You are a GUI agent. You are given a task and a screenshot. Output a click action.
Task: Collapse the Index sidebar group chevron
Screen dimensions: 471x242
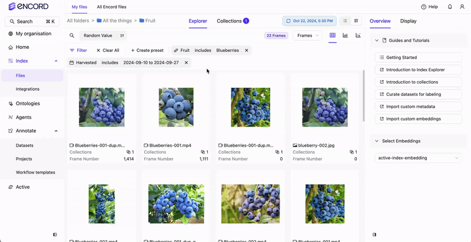56,61
